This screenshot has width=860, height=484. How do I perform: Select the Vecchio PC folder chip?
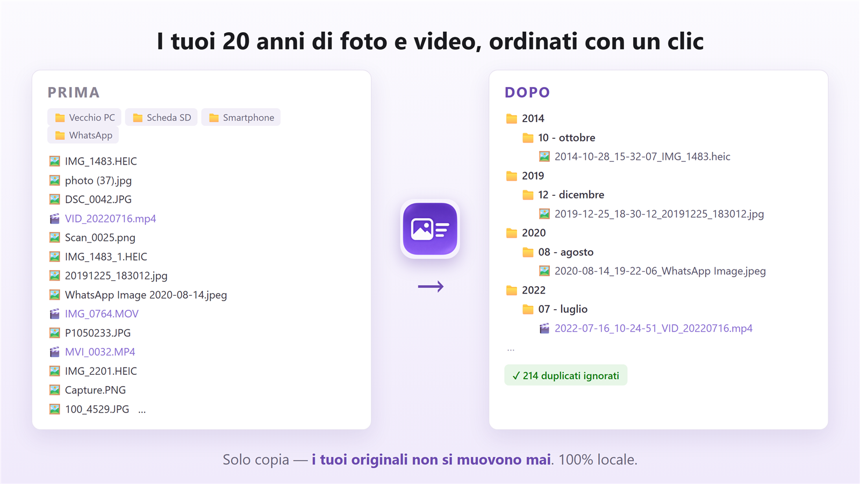pyautogui.click(x=84, y=117)
